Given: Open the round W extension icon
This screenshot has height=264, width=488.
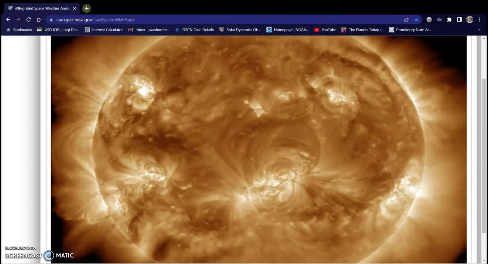Looking at the screenshot, I should [429, 20].
